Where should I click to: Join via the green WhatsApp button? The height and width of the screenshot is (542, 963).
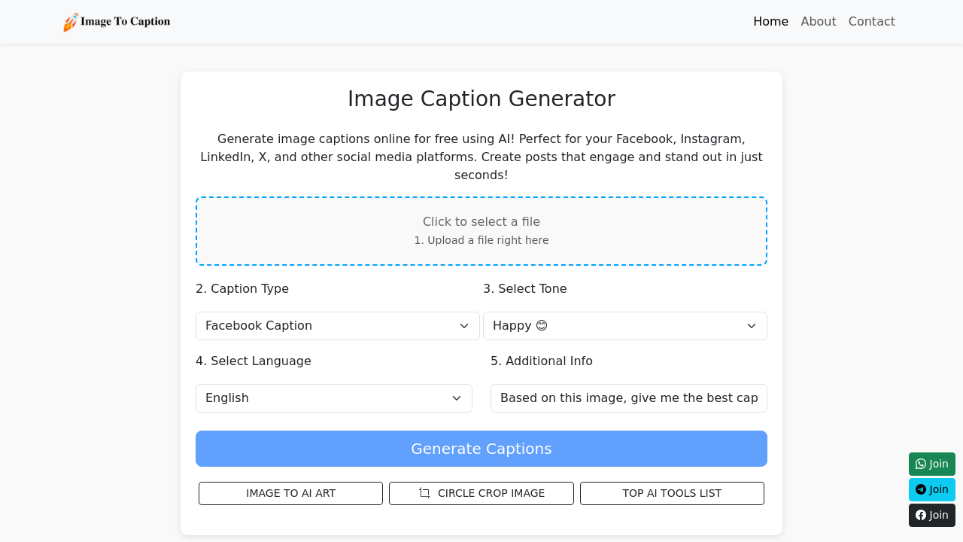pos(931,464)
